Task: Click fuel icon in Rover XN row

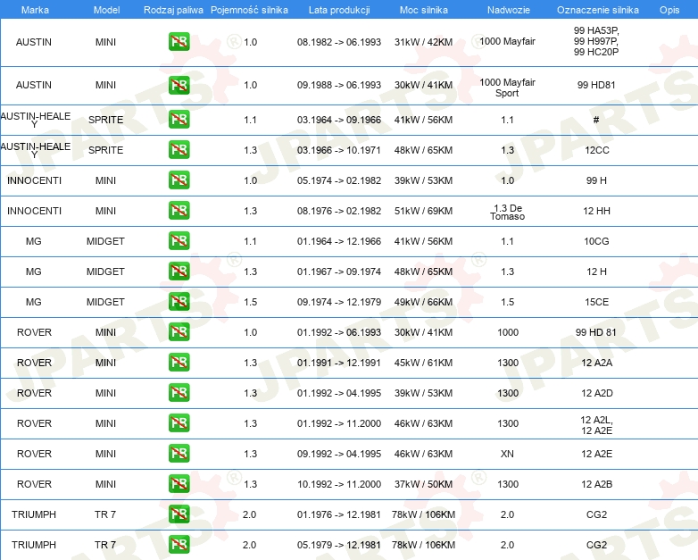Action: point(179,453)
